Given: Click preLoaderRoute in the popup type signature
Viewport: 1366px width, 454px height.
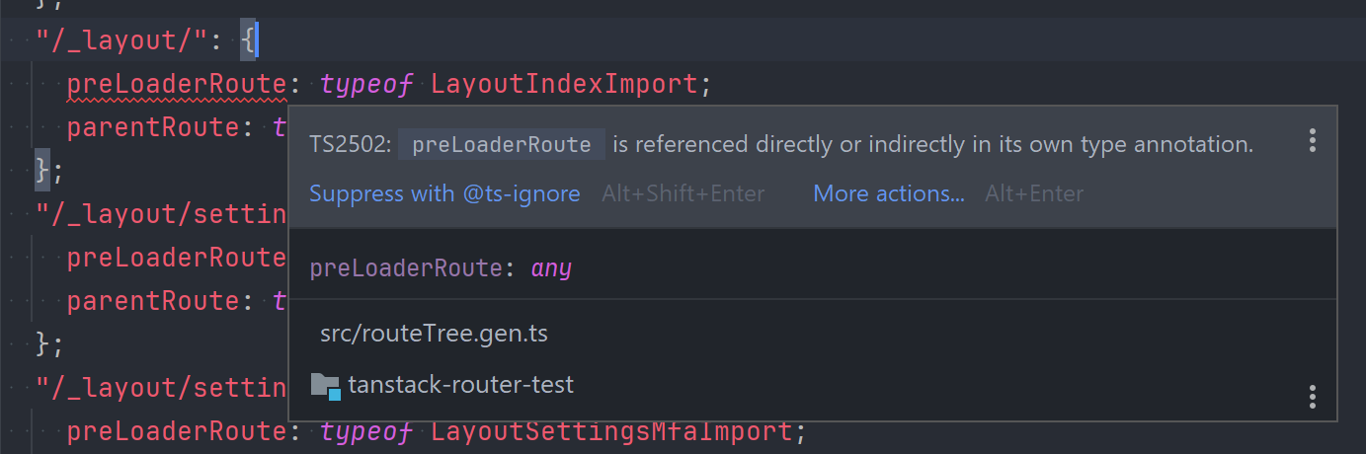Looking at the screenshot, I should tap(405, 267).
